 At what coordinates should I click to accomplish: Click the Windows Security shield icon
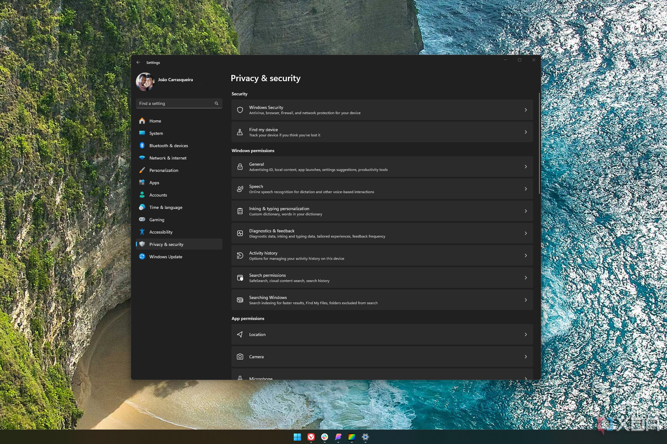click(x=240, y=110)
